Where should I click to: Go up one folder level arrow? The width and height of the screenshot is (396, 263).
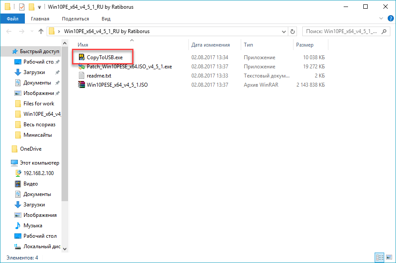41,31
